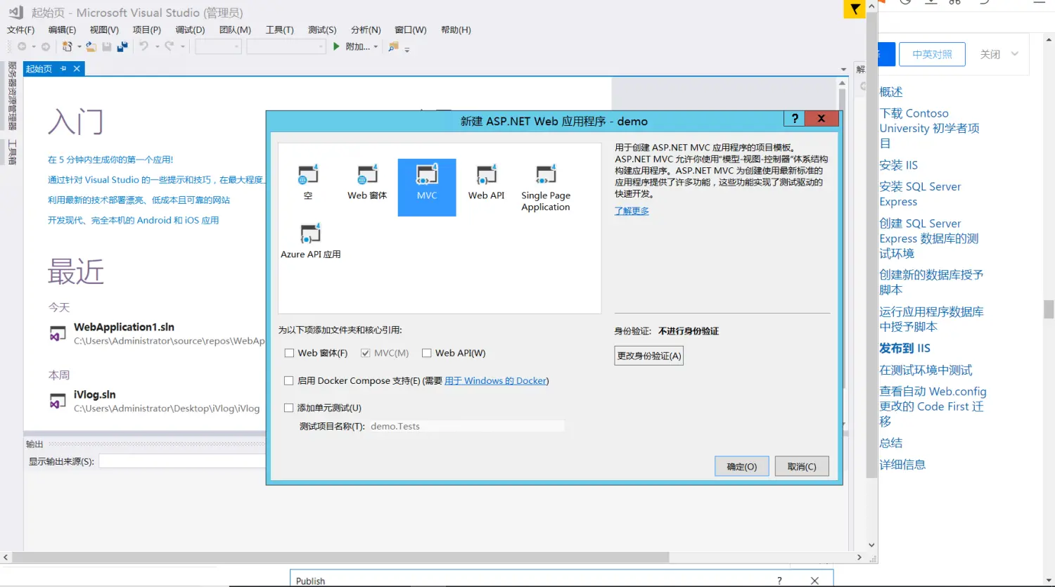Click the Visual Studio logo in title bar
This screenshot has height=587, width=1055.
pyautogui.click(x=16, y=12)
